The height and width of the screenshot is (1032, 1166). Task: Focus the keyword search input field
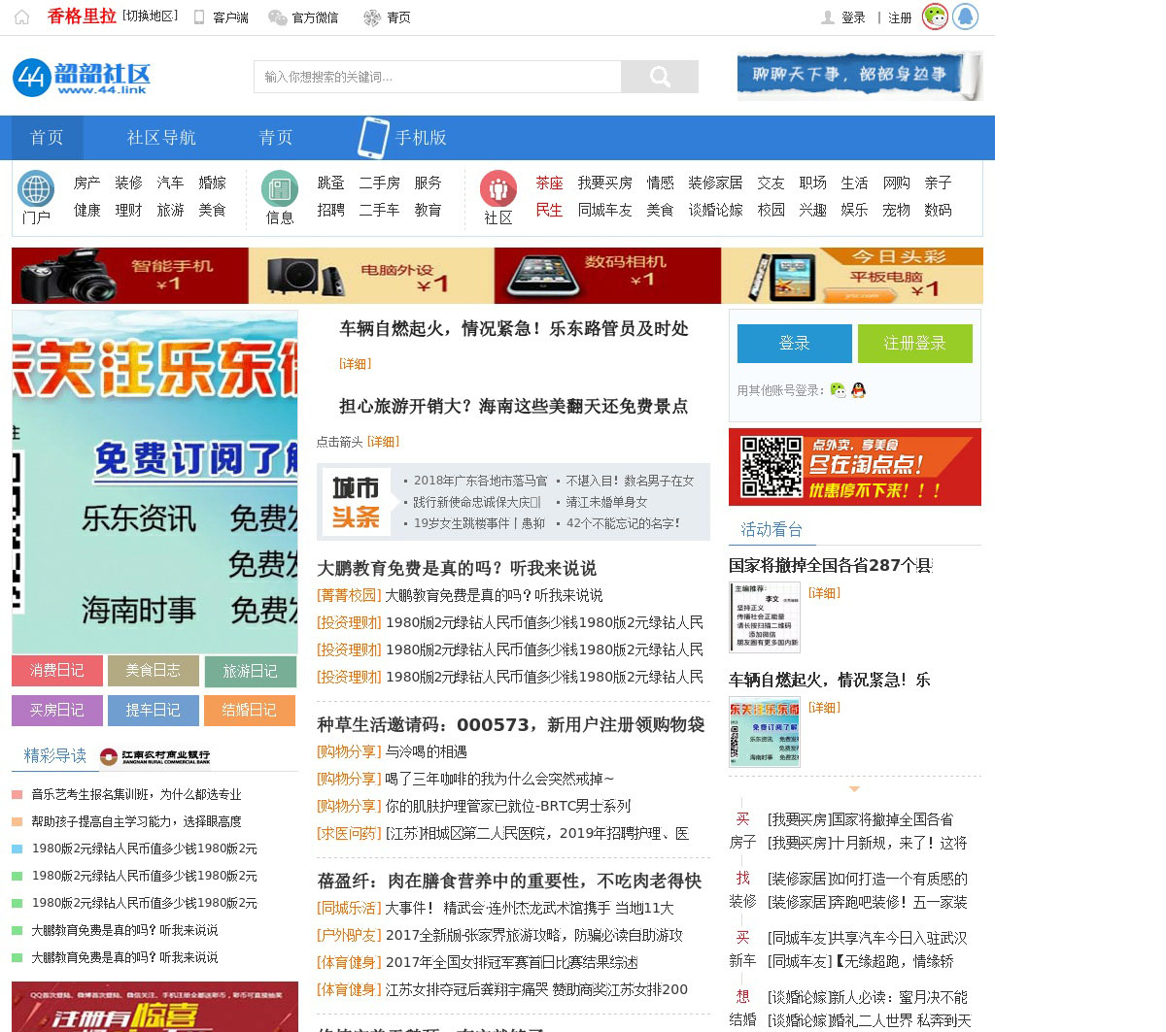point(437,77)
